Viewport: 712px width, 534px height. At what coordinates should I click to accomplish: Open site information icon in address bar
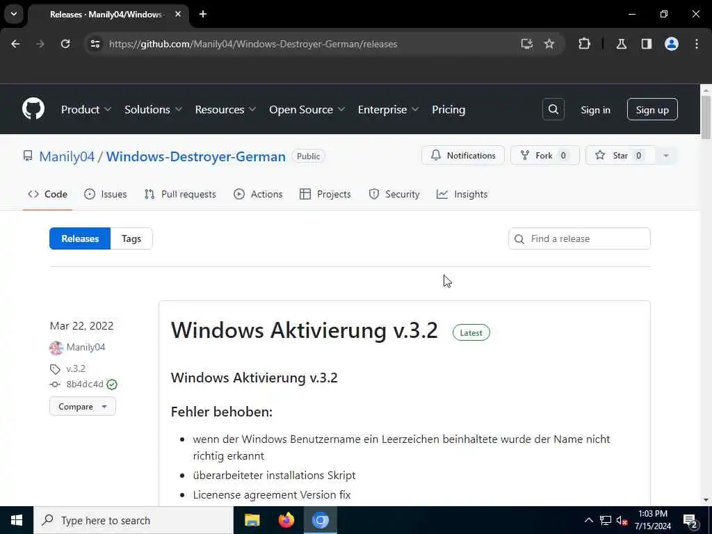click(x=95, y=44)
